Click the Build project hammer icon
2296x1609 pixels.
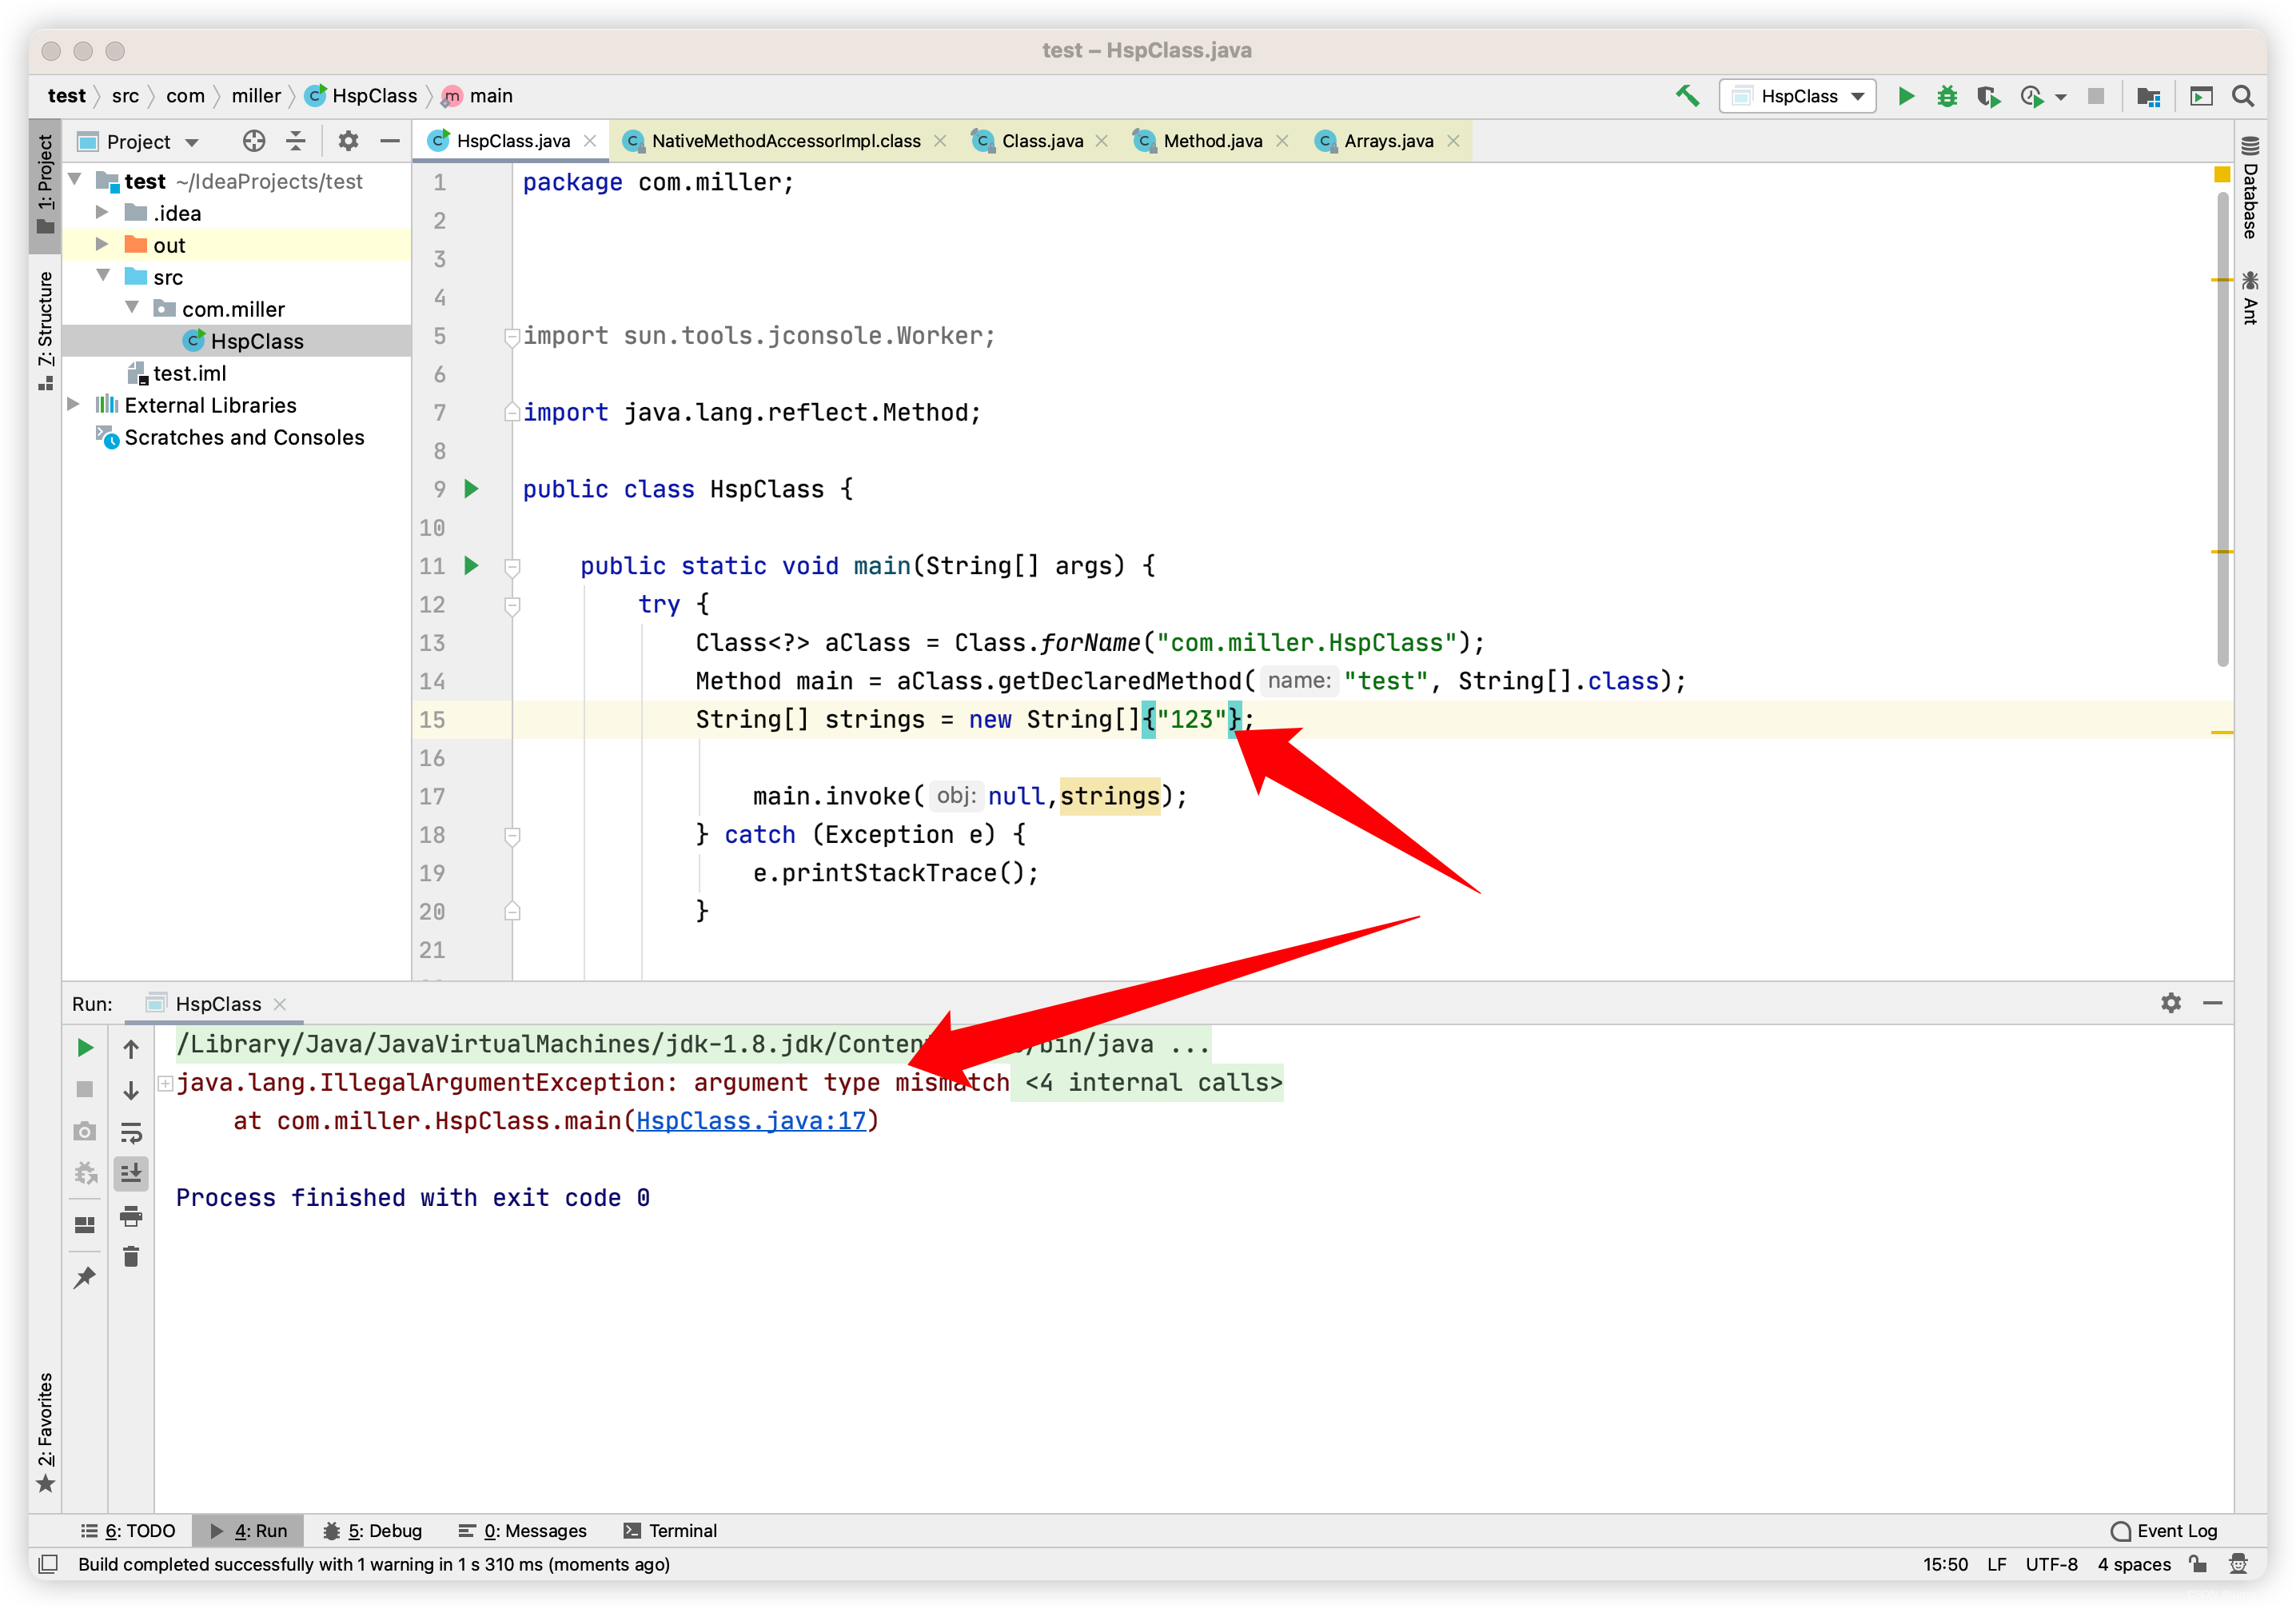(1687, 96)
